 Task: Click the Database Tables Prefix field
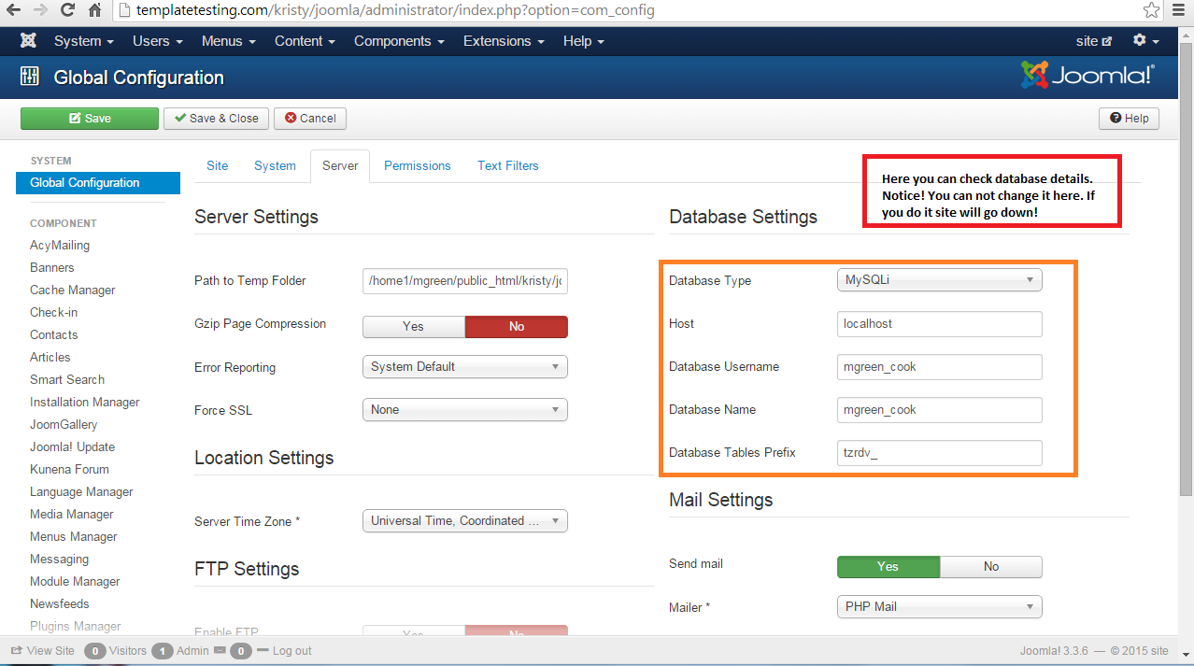pyautogui.click(x=939, y=453)
